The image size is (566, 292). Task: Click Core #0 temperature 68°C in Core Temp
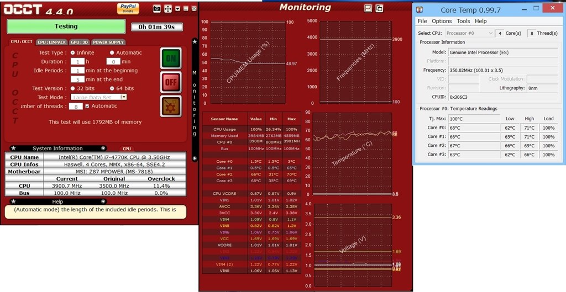tap(474, 128)
